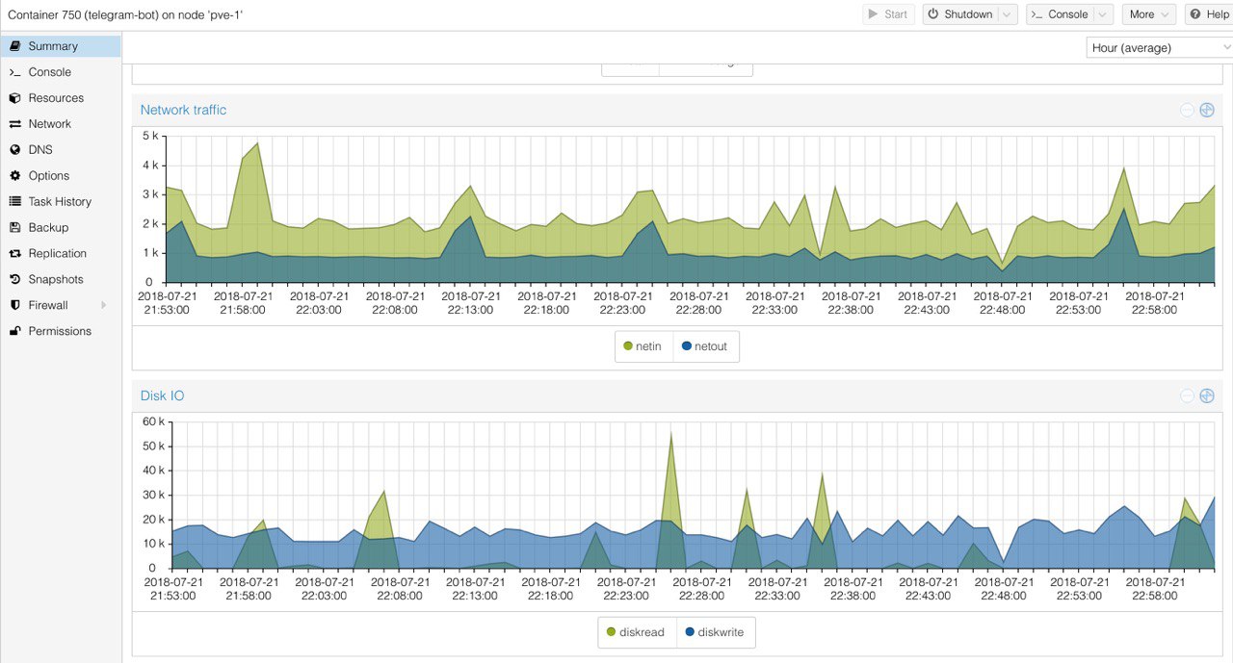Click the book icon beside Summary
The height and width of the screenshot is (663, 1233).
(14, 46)
